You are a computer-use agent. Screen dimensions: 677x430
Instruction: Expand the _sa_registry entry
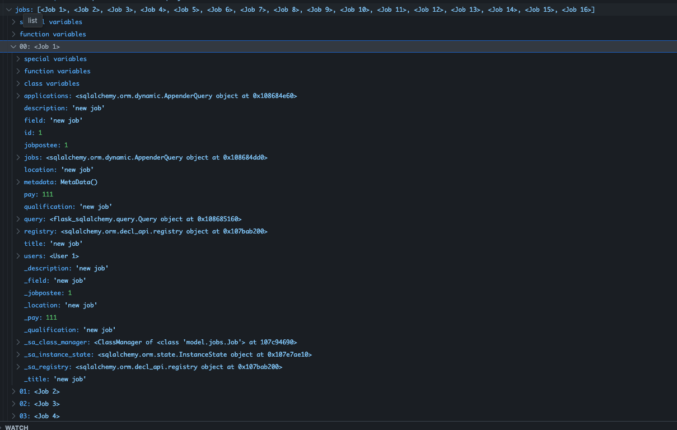tap(17, 367)
